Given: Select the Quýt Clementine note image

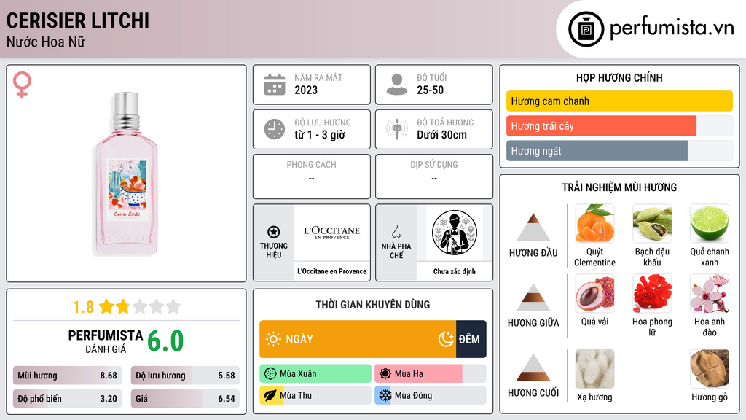Looking at the screenshot, I should click(x=594, y=224).
